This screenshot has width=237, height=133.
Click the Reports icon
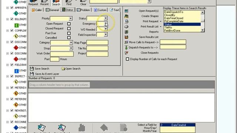(126, 32)
